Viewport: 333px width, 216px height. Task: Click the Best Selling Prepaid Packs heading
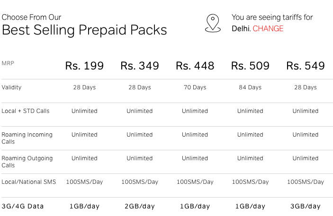coord(84,30)
